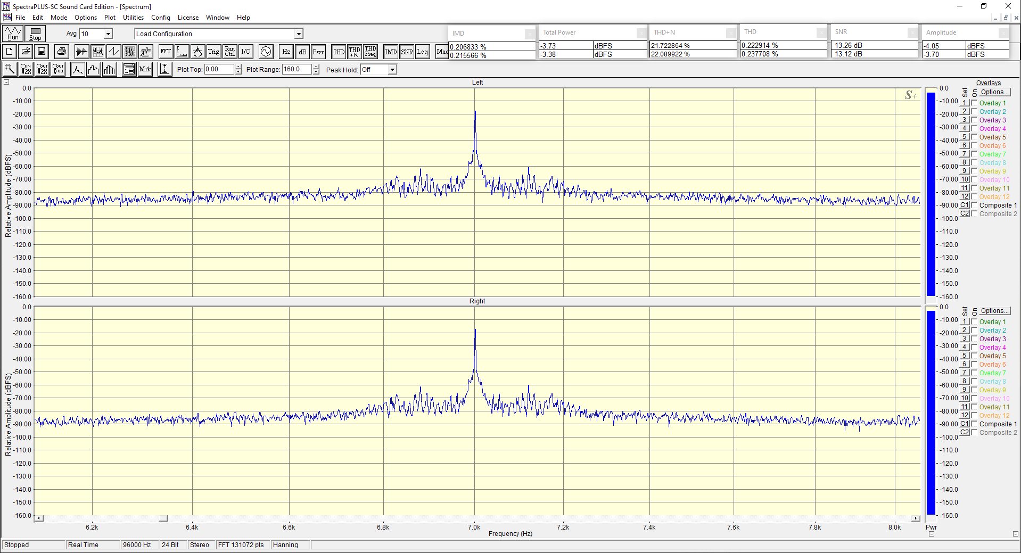Click the vertical auto-scale arrow icon
This screenshot has width=1021, height=553.
(x=165, y=69)
